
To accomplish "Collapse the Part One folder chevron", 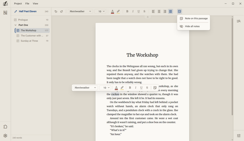I will click(x=16, y=25).
